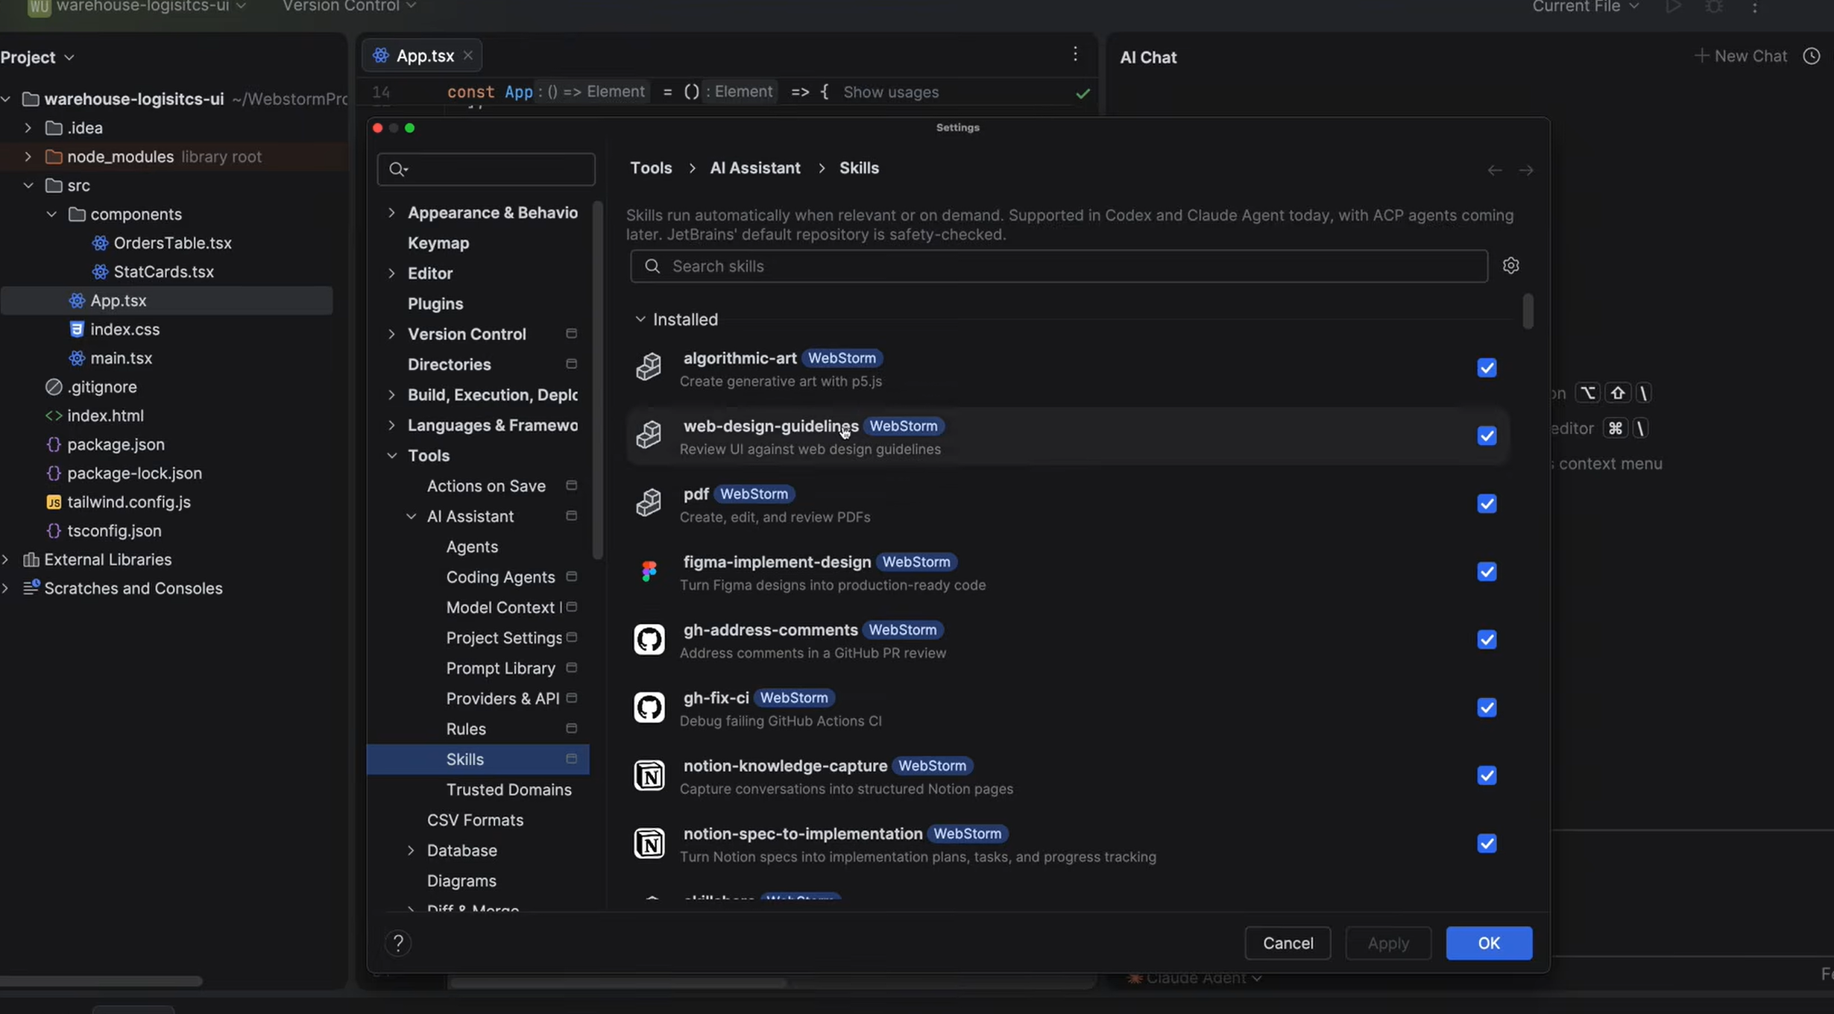The width and height of the screenshot is (1834, 1014).
Task: Open the Version Control menu in title bar
Action: click(x=349, y=7)
